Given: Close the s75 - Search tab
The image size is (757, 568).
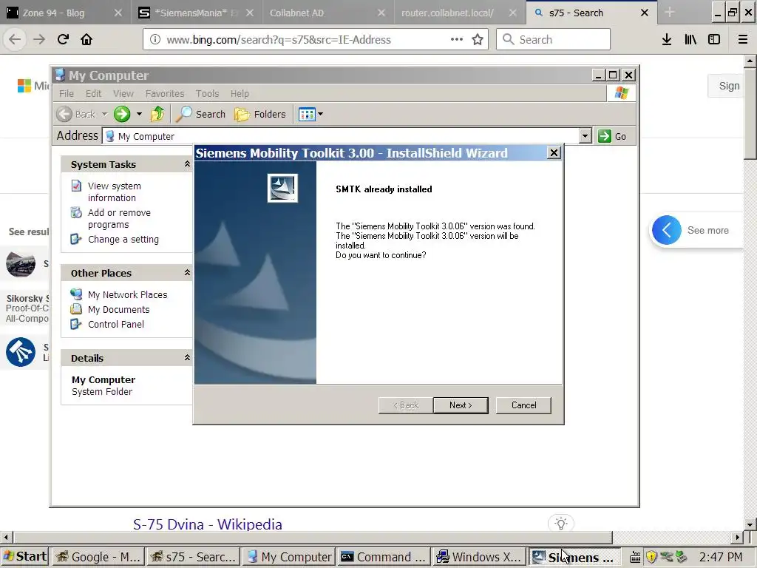Looking at the screenshot, I should 645,13.
